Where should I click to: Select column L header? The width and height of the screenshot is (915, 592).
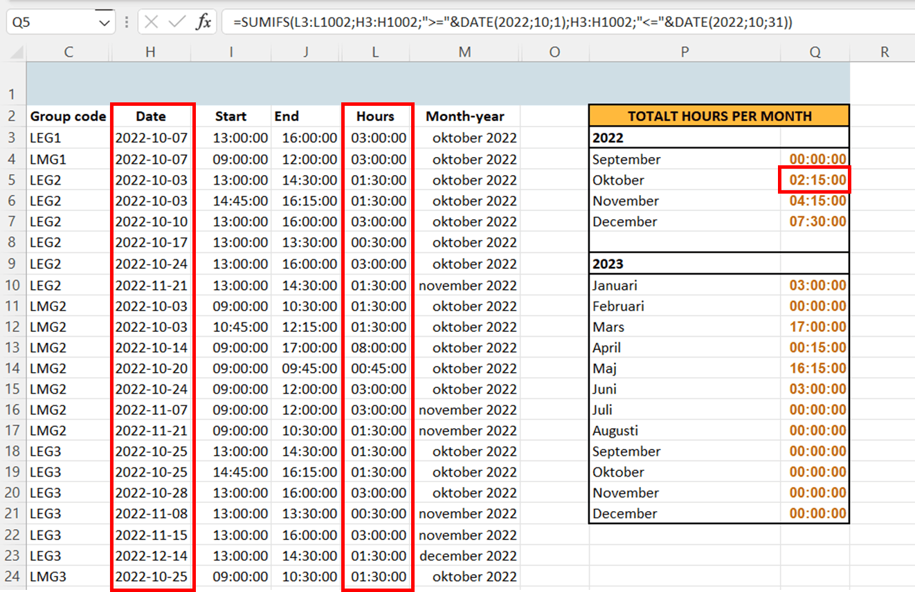click(376, 52)
